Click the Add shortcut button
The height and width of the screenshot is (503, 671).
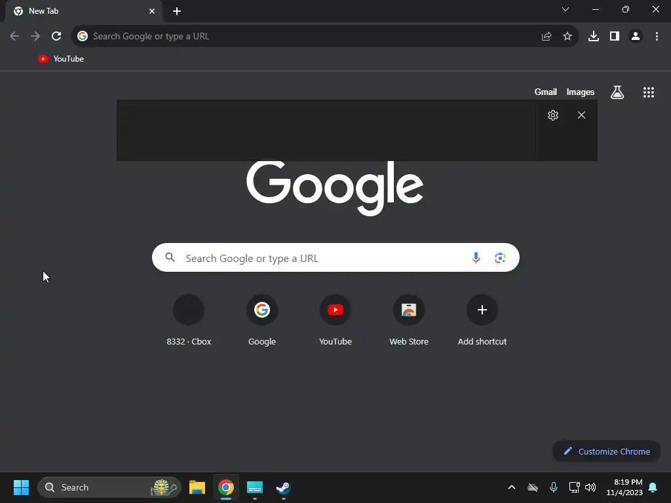482,320
